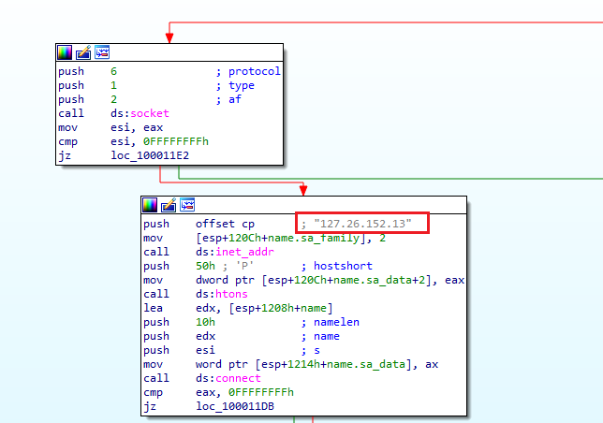Viewport: 603px width, 423px height.
Task: Select 'mov esi, eax' operand
Action: point(137,127)
